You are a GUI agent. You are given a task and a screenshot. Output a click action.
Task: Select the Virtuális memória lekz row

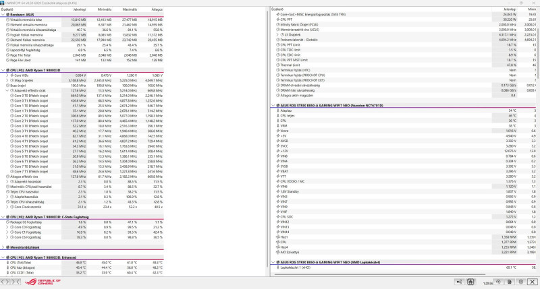coord(82,20)
